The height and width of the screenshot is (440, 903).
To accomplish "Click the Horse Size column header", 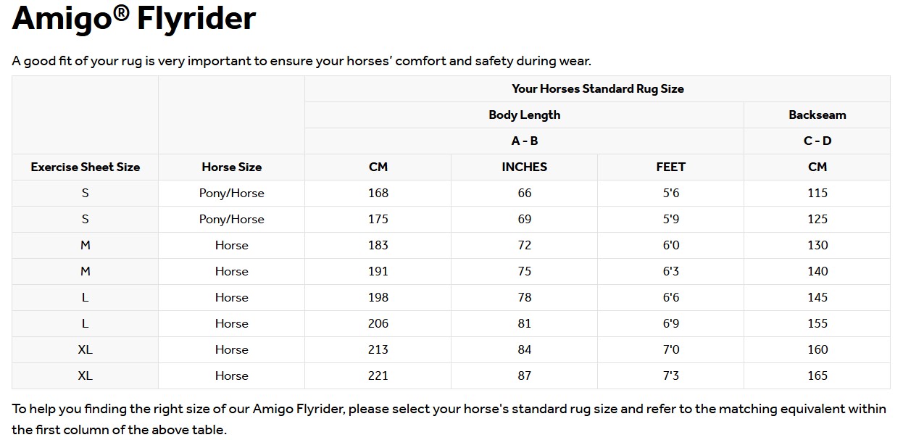I will coord(232,167).
